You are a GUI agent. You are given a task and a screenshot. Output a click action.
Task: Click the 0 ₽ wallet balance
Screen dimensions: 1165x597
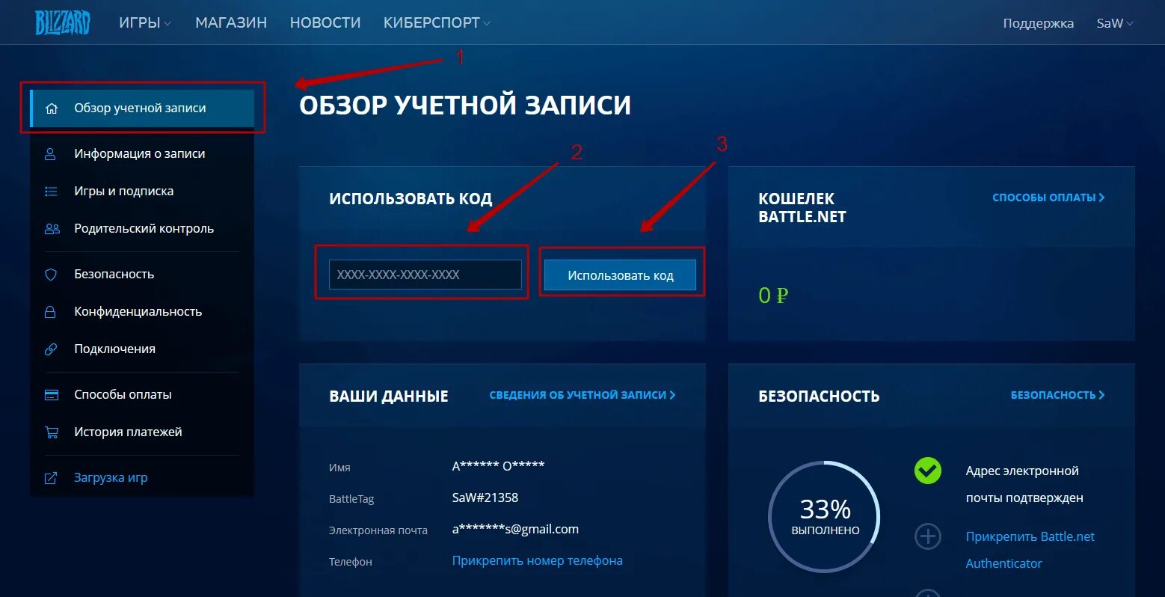coord(773,296)
